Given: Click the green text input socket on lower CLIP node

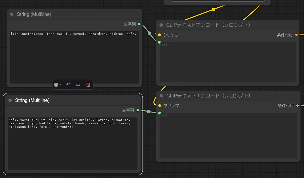Looking at the screenshot, I should [159, 113].
